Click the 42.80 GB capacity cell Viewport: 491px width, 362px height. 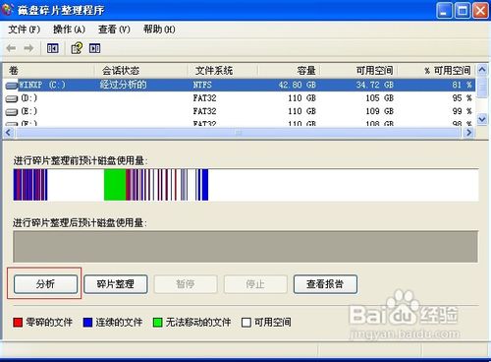point(298,85)
